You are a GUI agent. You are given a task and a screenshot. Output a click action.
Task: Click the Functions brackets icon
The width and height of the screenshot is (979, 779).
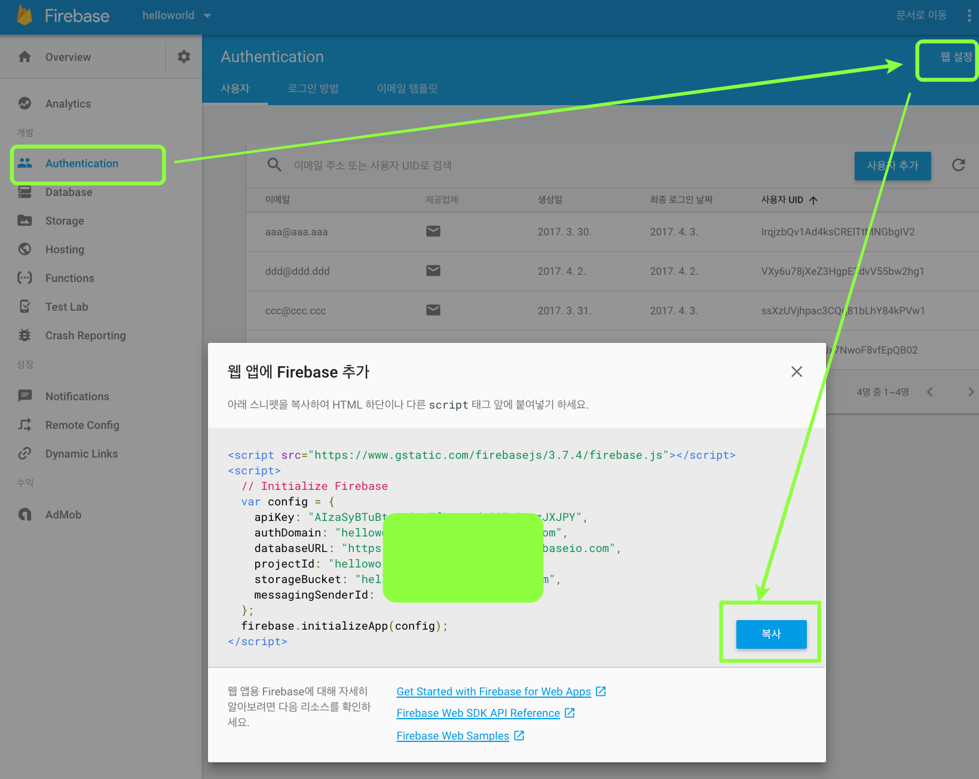click(x=25, y=278)
